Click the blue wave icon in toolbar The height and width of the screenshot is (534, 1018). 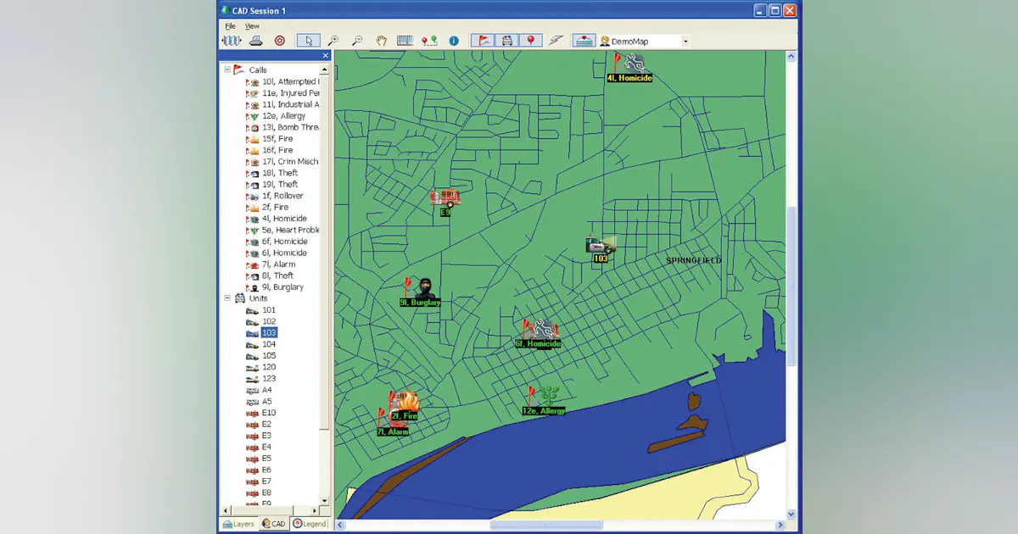[x=231, y=41]
